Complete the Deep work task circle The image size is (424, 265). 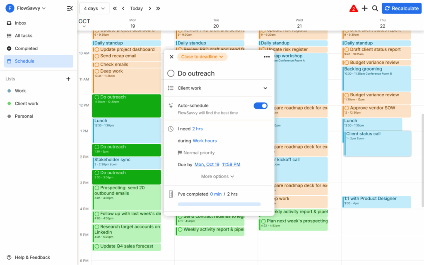pos(97,71)
